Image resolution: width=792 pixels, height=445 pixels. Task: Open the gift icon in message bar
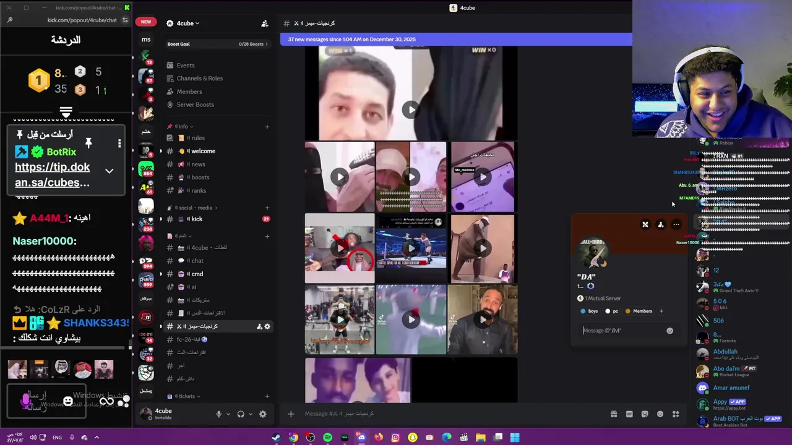pos(614,414)
